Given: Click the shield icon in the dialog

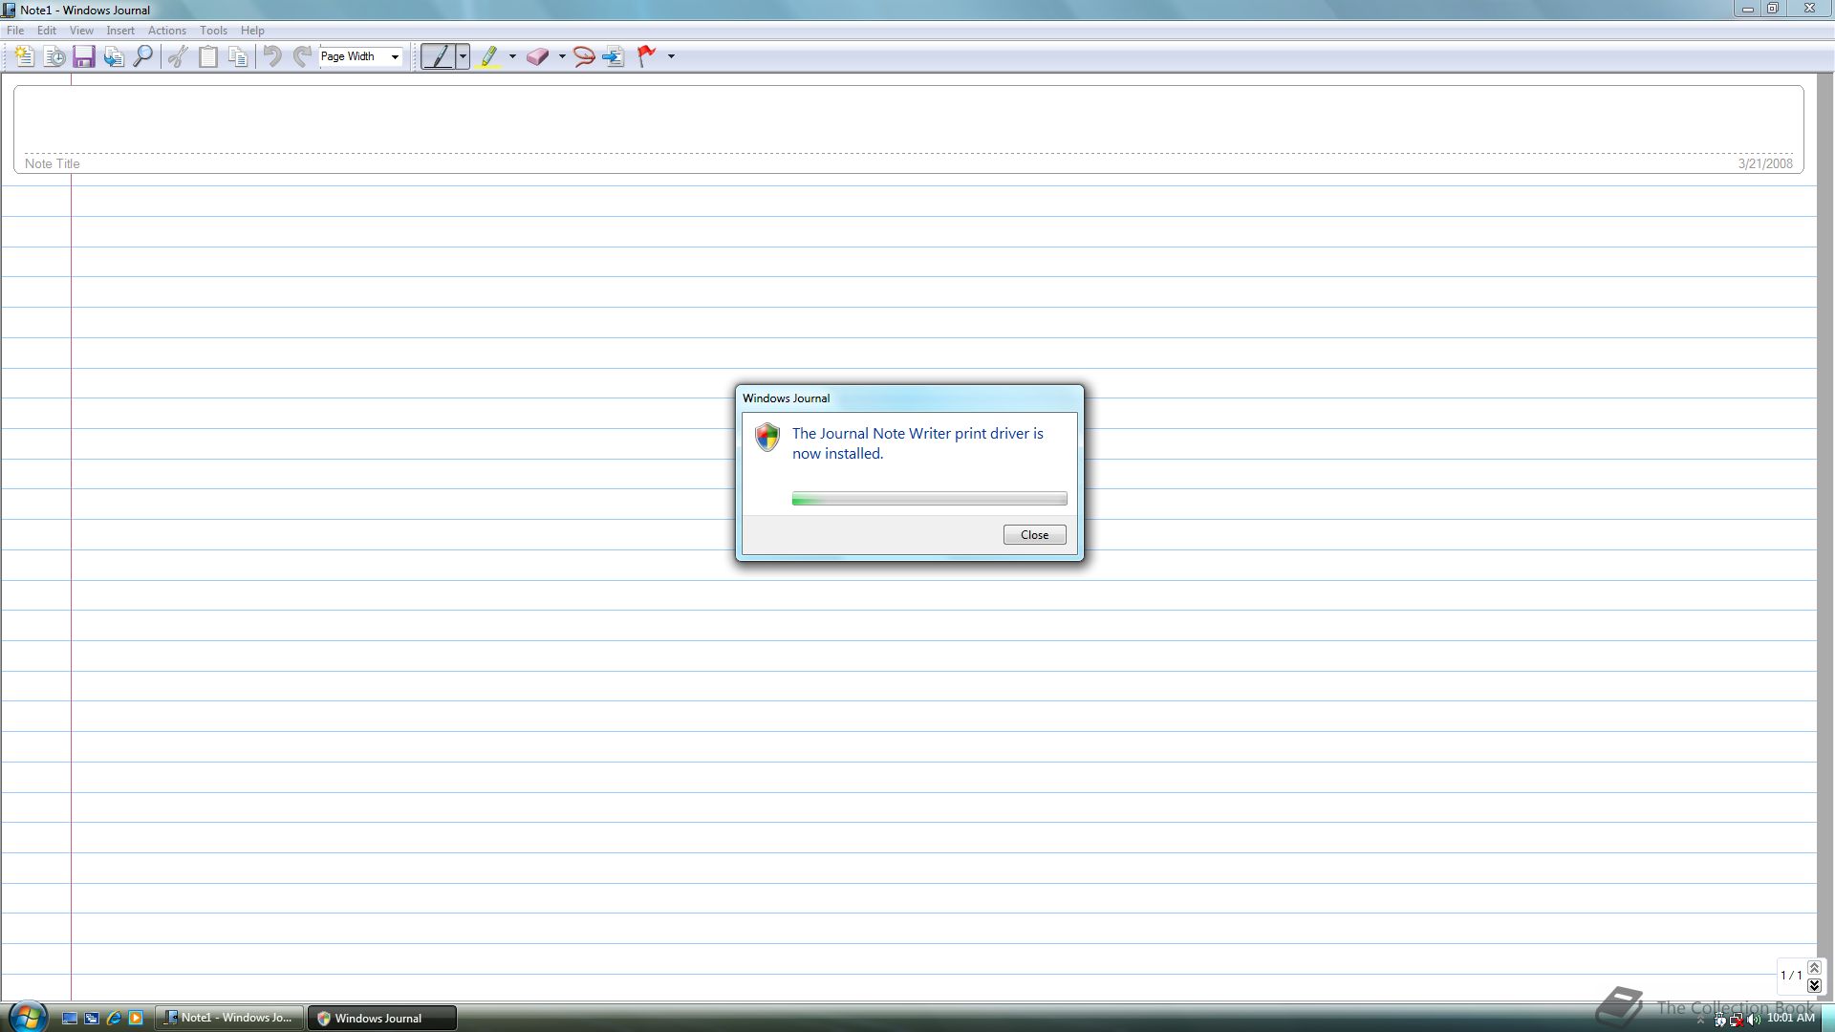Looking at the screenshot, I should click(767, 438).
